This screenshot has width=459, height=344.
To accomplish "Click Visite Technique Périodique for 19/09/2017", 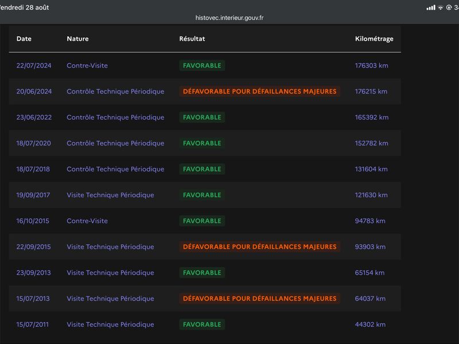I will click(110, 195).
